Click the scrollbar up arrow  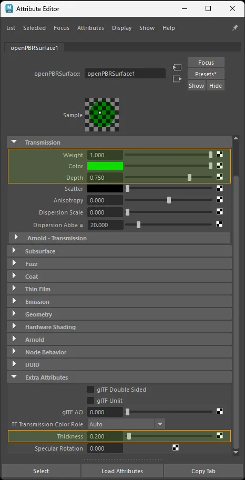coord(236,139)
